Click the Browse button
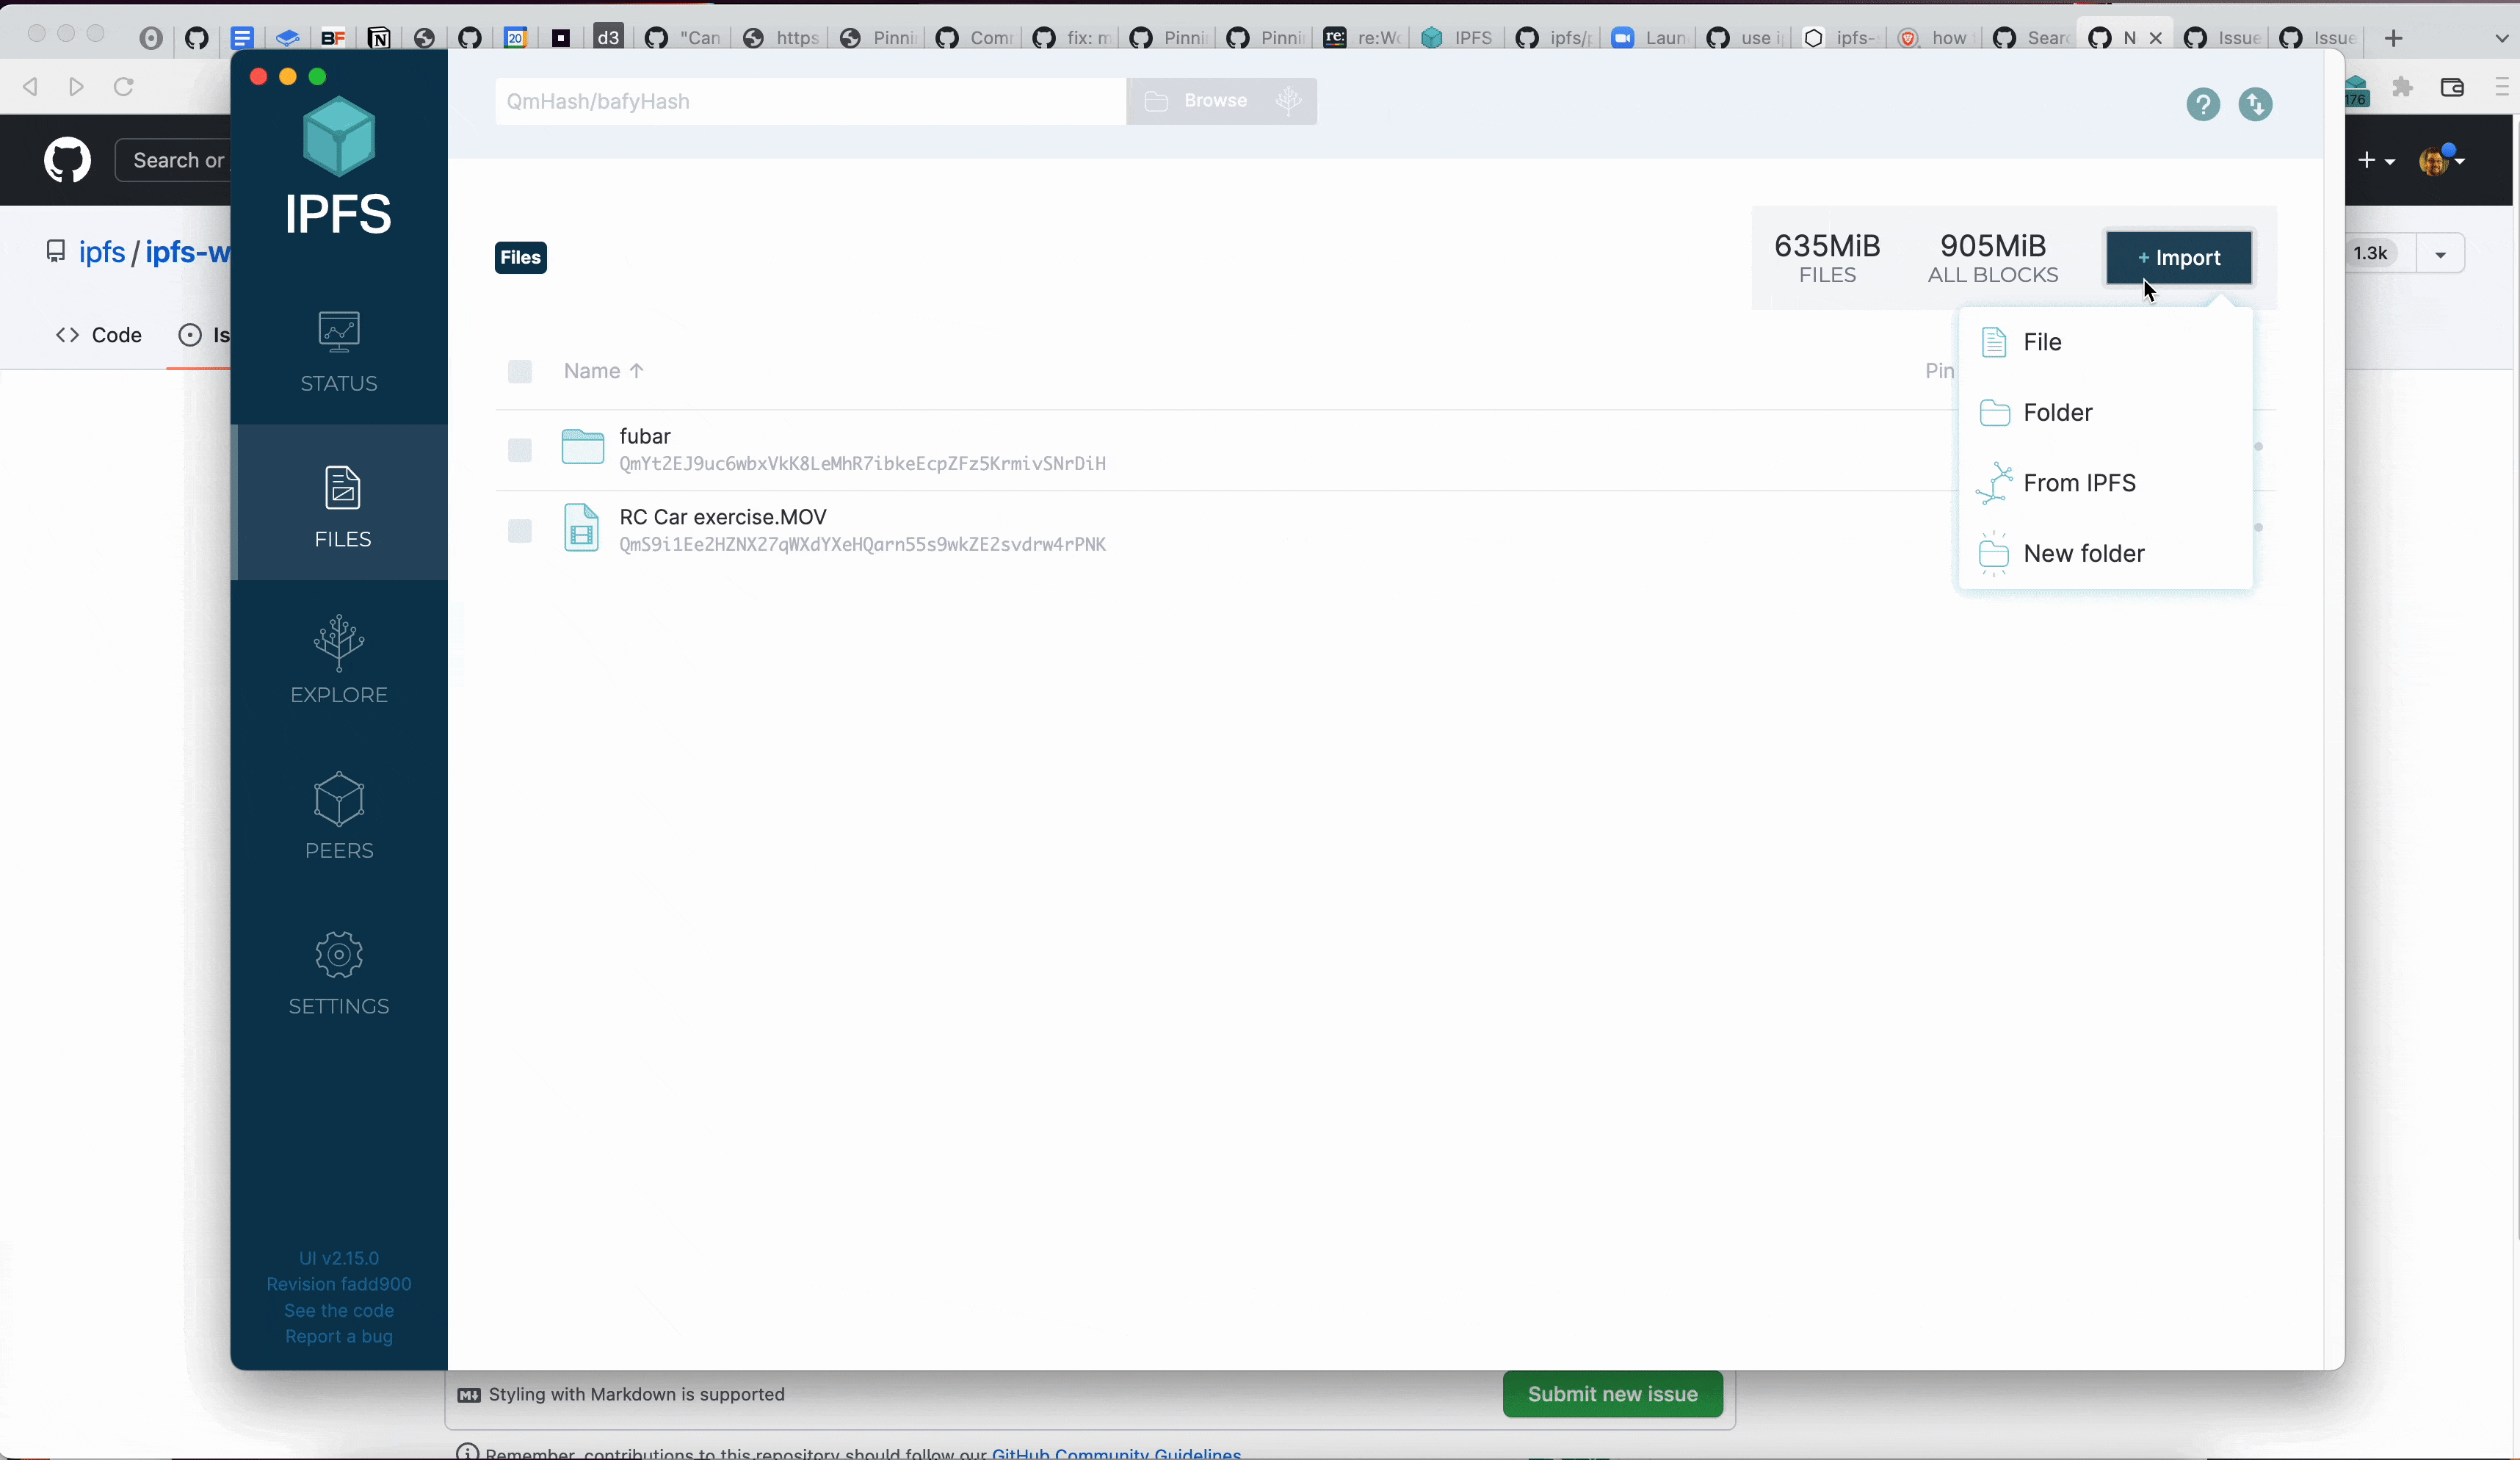This screenshot has width=2520, height=1460. [1221, 101]
